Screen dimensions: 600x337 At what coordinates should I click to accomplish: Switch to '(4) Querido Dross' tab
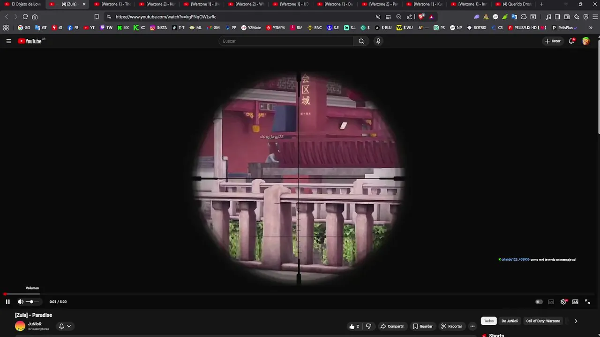(513, 4)
